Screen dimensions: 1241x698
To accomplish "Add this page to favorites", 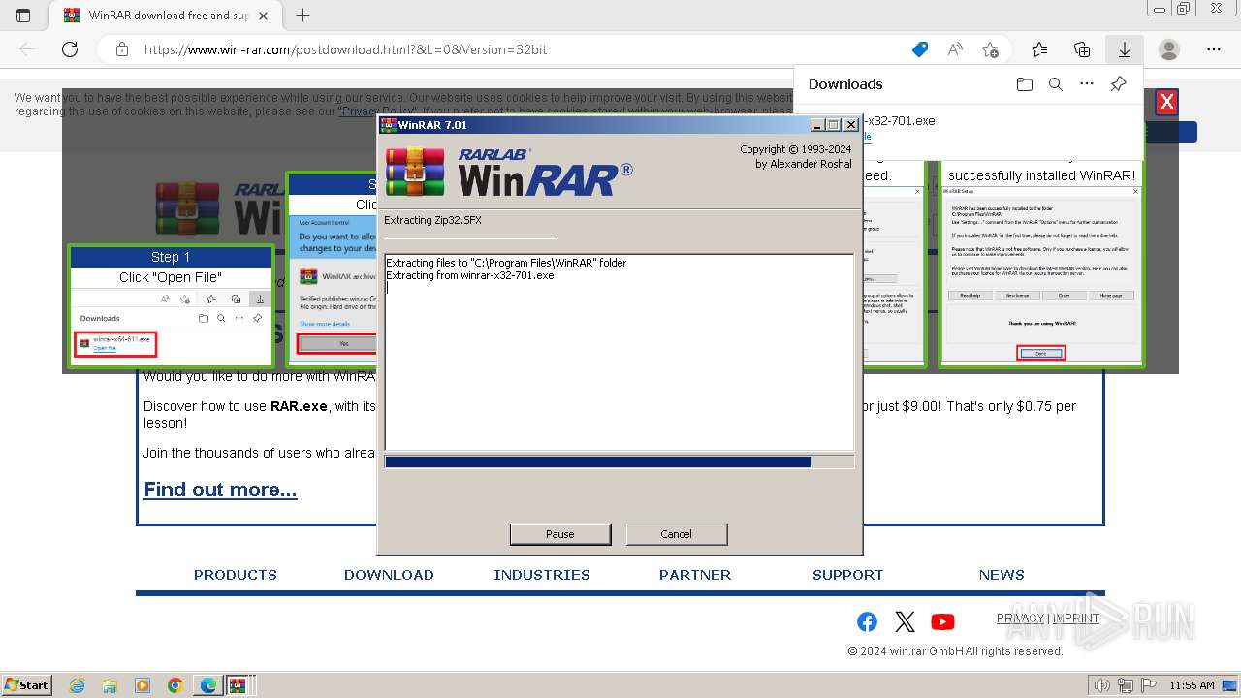I will point(990,49).
